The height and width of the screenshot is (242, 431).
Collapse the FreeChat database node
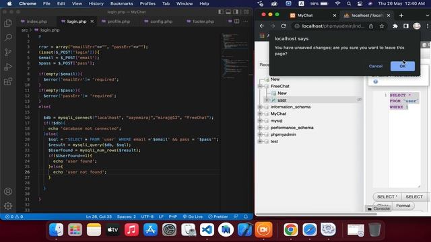point(260,86)
